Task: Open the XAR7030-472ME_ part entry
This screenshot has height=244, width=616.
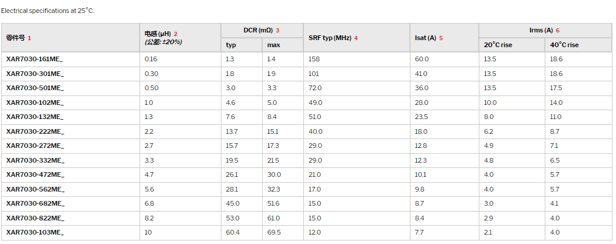Action: click(35, 174)
